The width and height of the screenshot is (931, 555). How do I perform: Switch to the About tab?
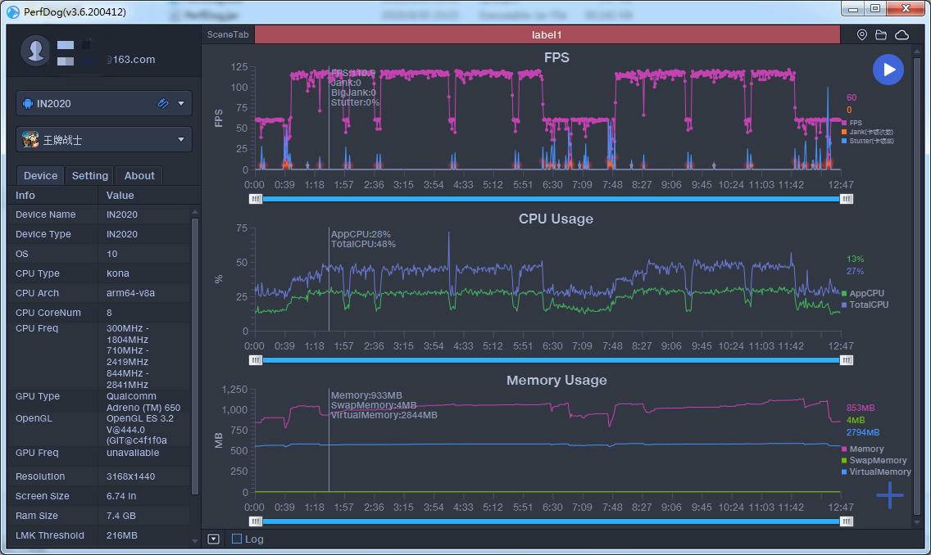[x=139, y=175]
